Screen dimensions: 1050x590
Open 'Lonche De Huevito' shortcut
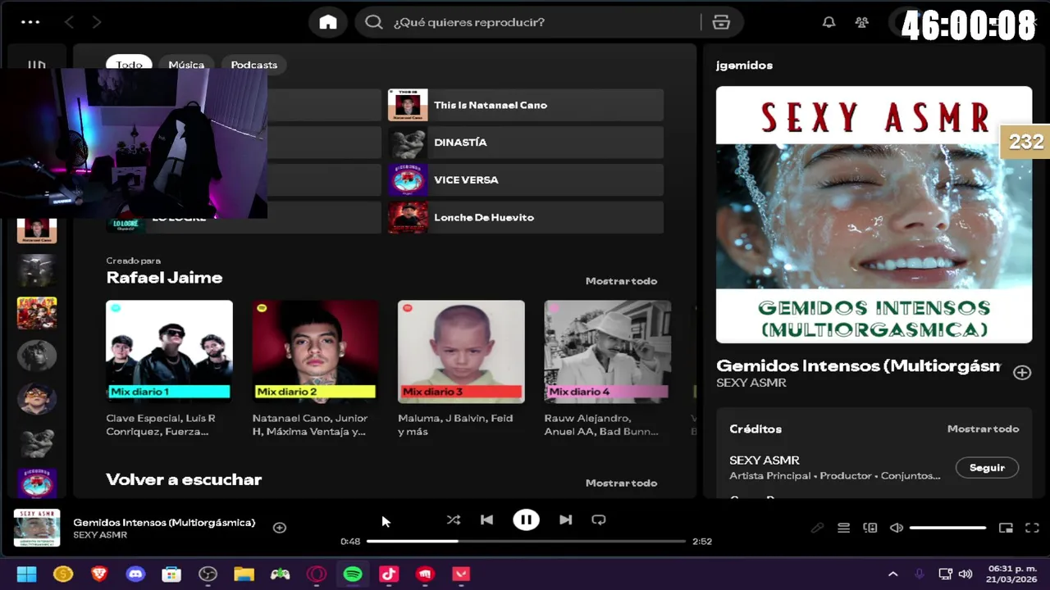526,217
